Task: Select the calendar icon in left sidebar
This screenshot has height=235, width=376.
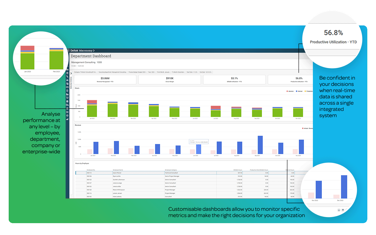Action: tap(67, 101)
